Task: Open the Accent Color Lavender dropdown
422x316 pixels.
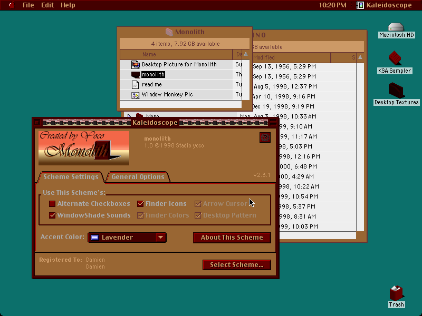Action: [127, 238]
